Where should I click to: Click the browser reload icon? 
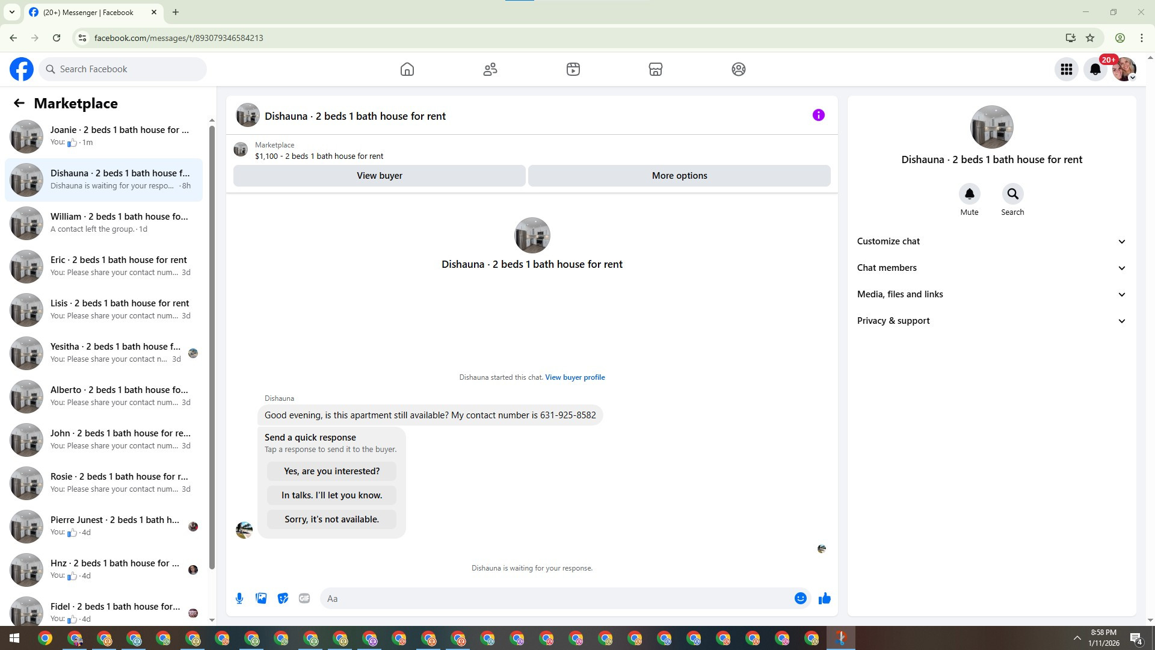tap(57, 38)
